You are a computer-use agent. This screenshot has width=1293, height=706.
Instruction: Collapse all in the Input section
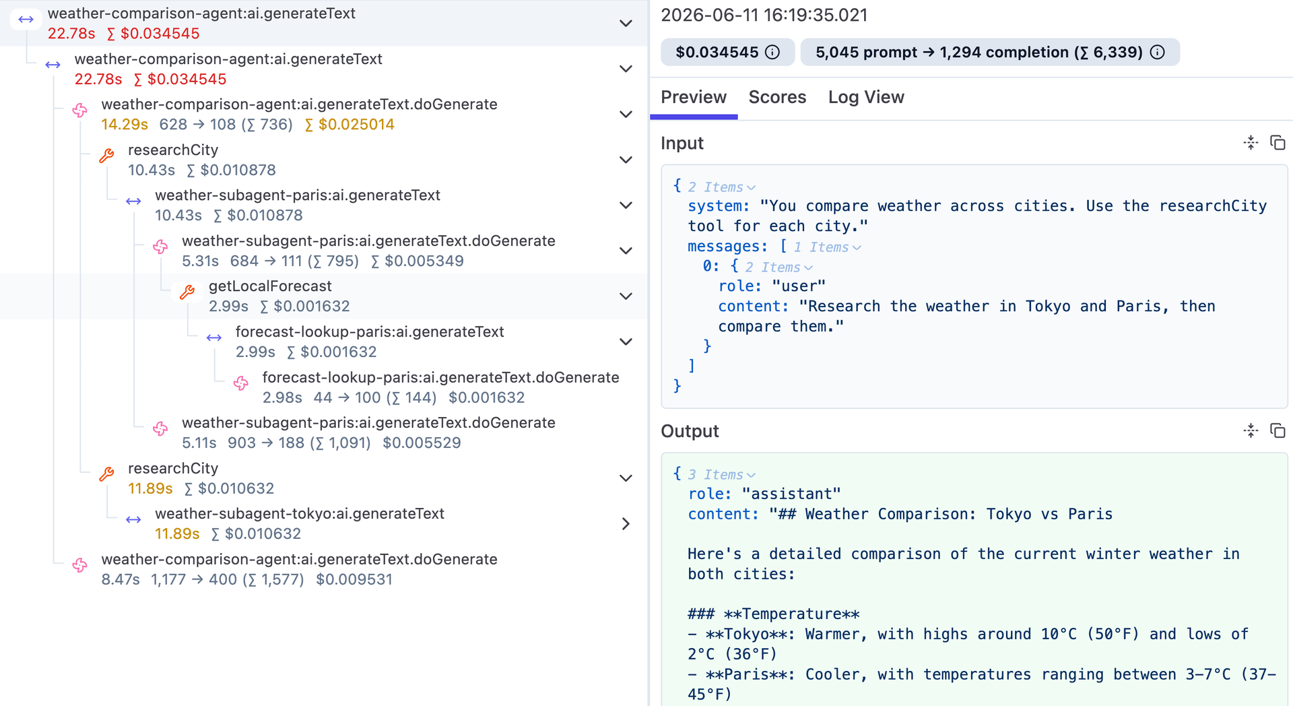click(x=1251, y=143)
